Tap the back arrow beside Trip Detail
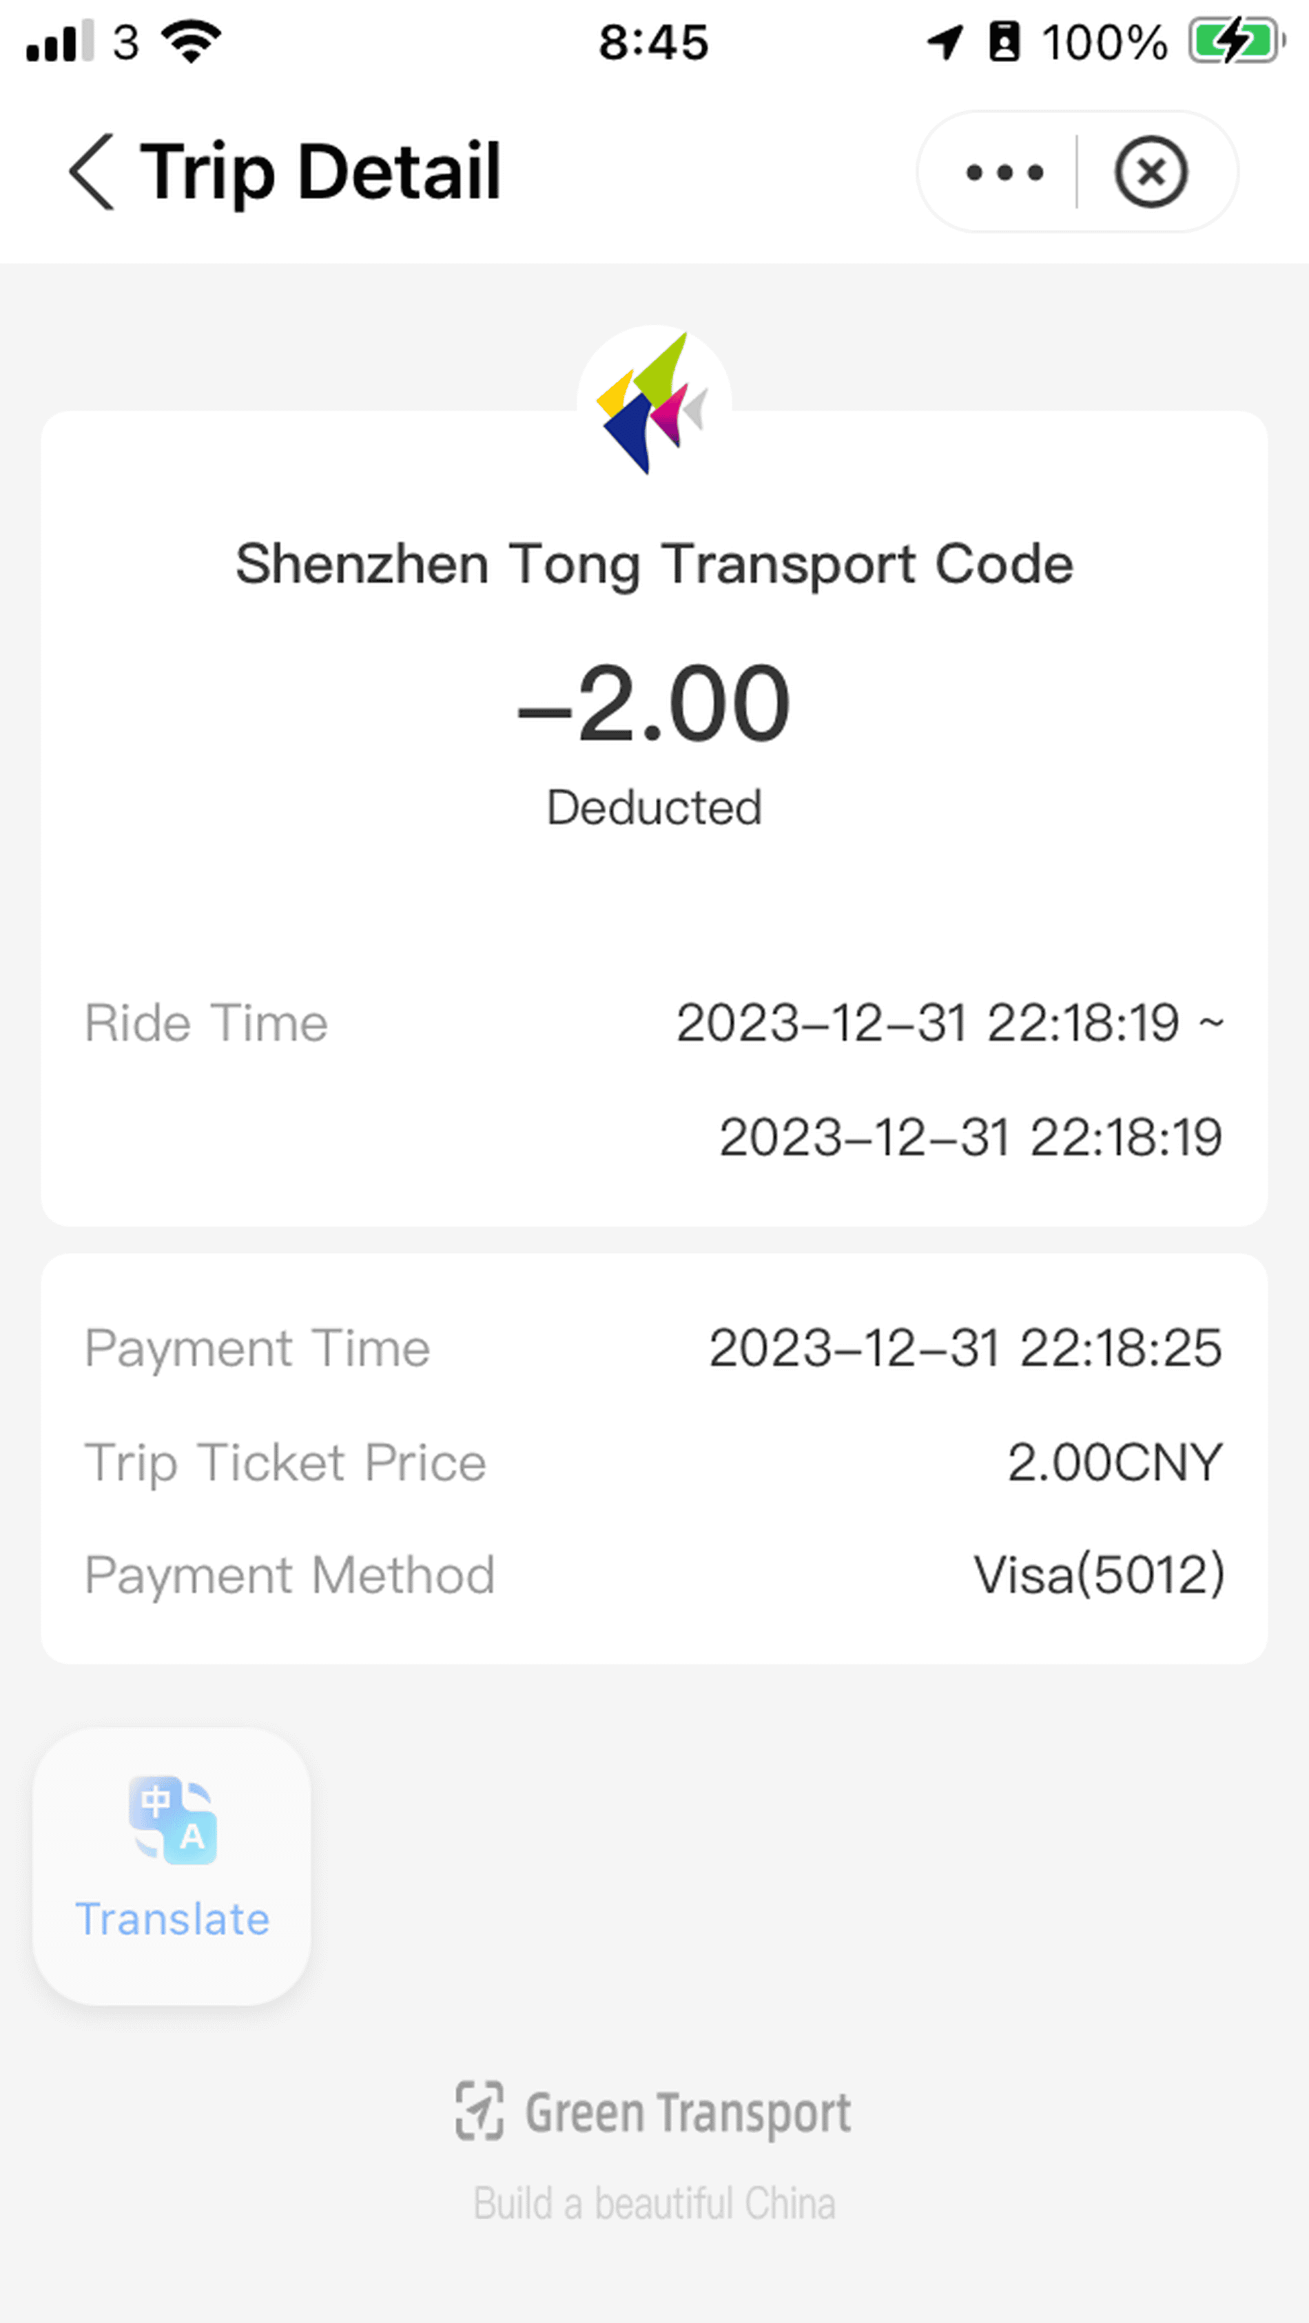1309x2323 pixels. coord(91,171)
